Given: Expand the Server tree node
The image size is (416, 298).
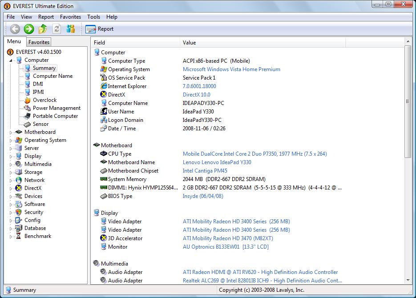Looking at the screenshot, I should pos(11,149).
